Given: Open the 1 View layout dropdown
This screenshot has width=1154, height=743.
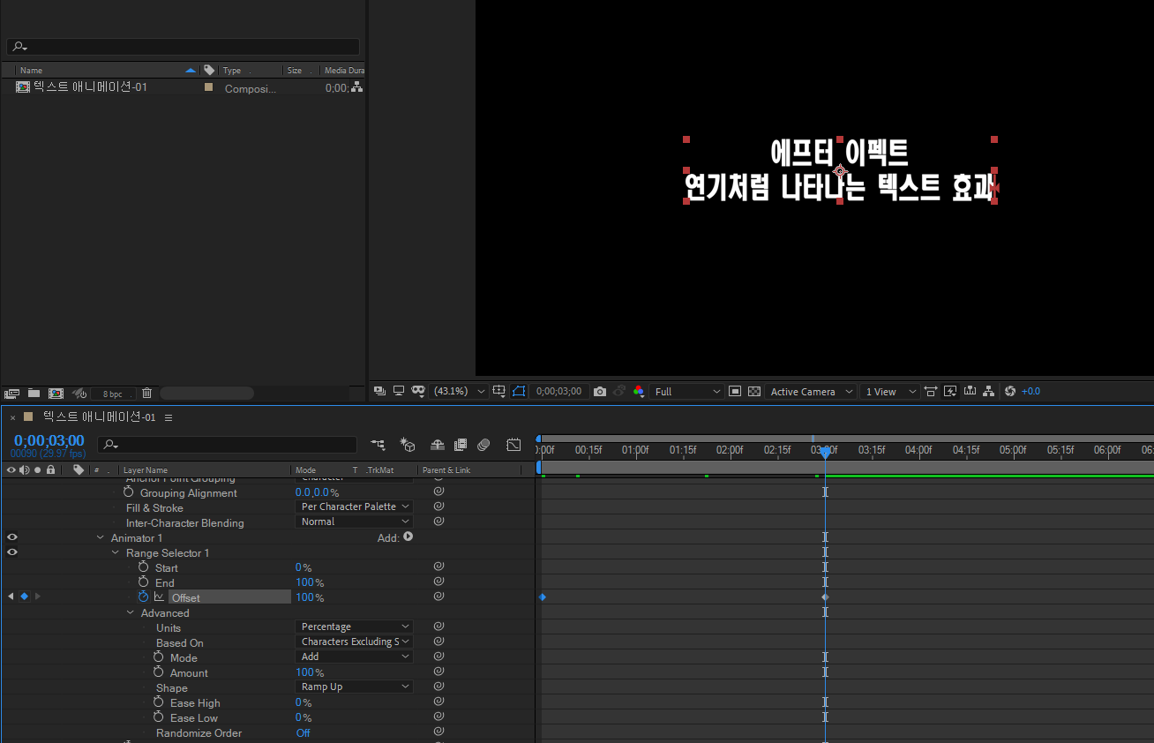Looking at the screenshot, I should (889, 391).
